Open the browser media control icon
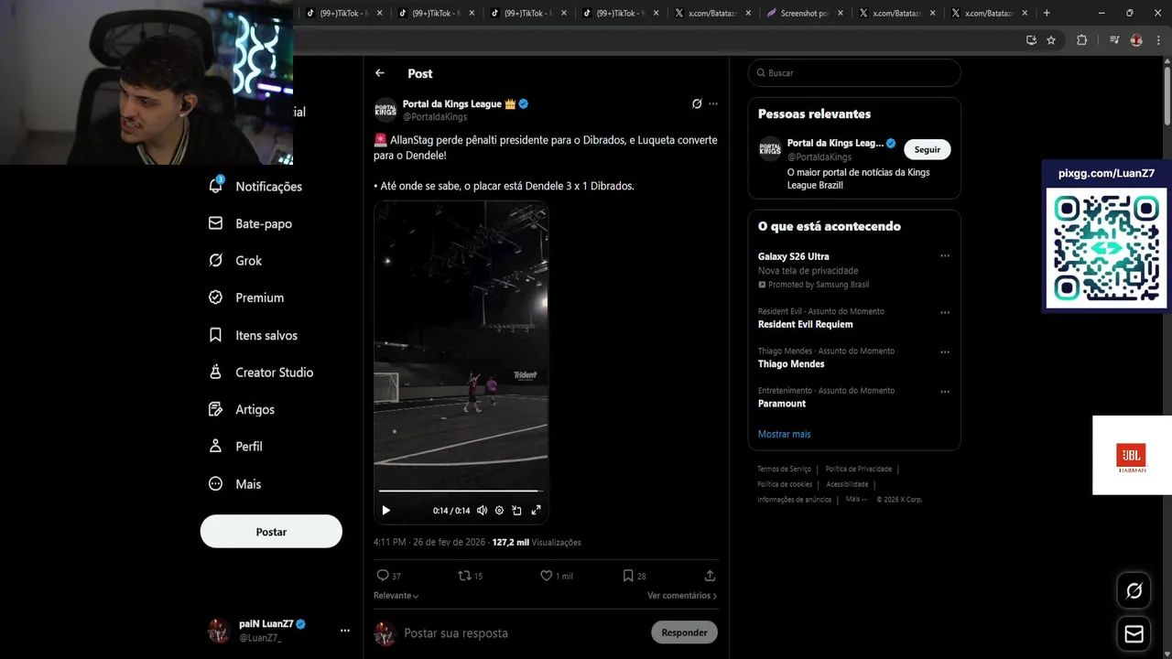The image size is (1172, 659). (1114, 40)
